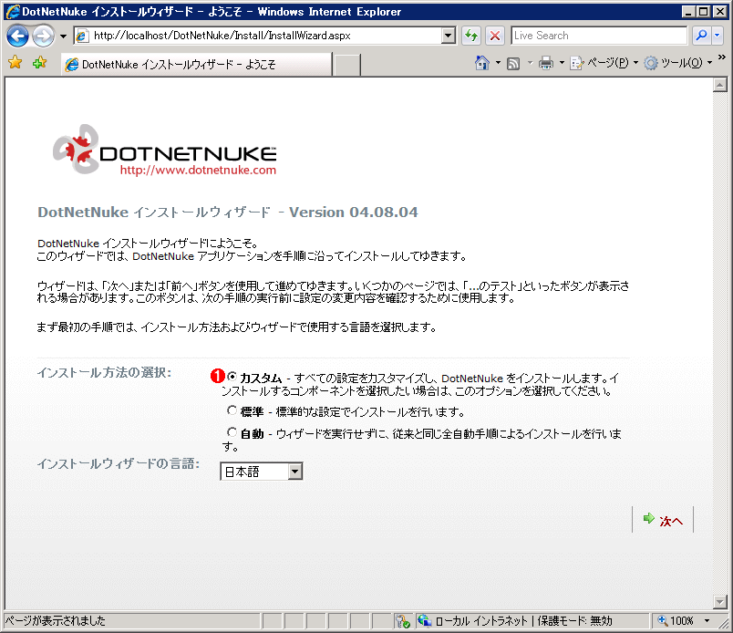Screen dimensions: 733x633
Task: Open the ページ(P) menu
Action: (x=604, y=63)
